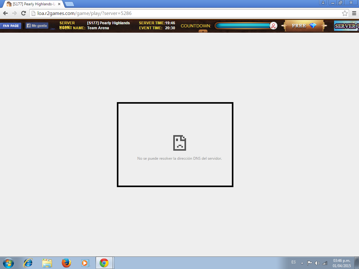
Task: Click the browser back arrow
Action: (5, 13)
